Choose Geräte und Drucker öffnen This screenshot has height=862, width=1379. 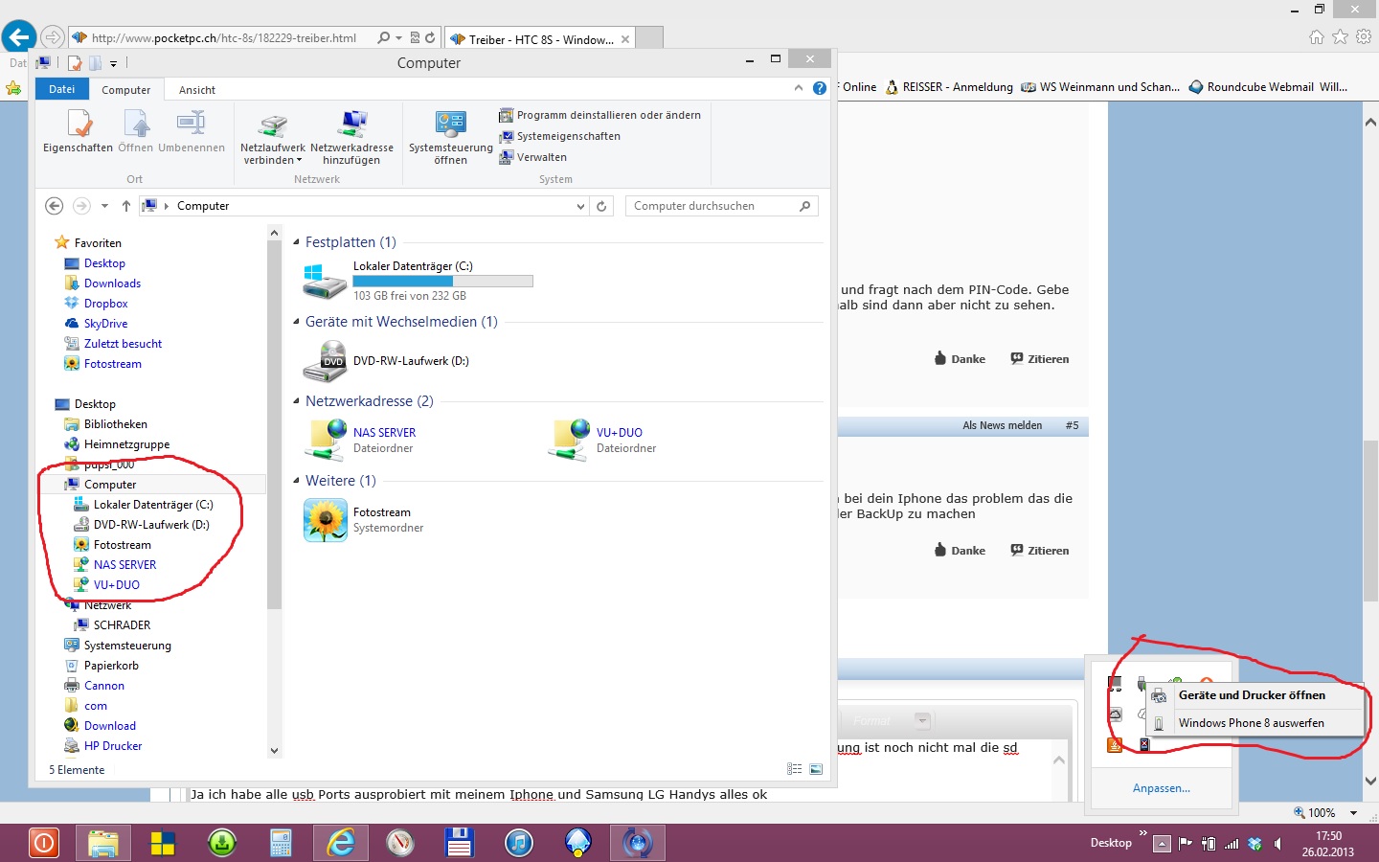1255,695
